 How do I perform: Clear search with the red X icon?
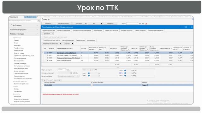(x=146, y=24)
